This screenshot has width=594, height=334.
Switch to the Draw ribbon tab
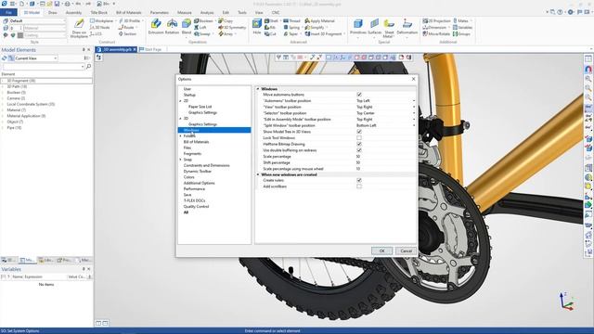pyautogui.click(x=52, y=12)
